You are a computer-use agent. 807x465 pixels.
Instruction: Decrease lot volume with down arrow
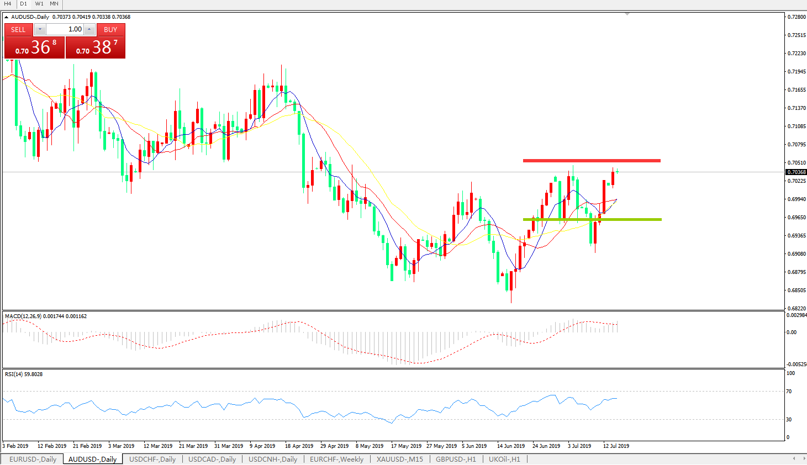click(40, 29)
